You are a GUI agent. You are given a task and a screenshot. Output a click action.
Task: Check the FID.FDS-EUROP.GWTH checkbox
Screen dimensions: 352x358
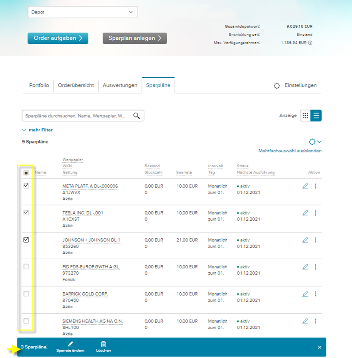pos(26,266)
